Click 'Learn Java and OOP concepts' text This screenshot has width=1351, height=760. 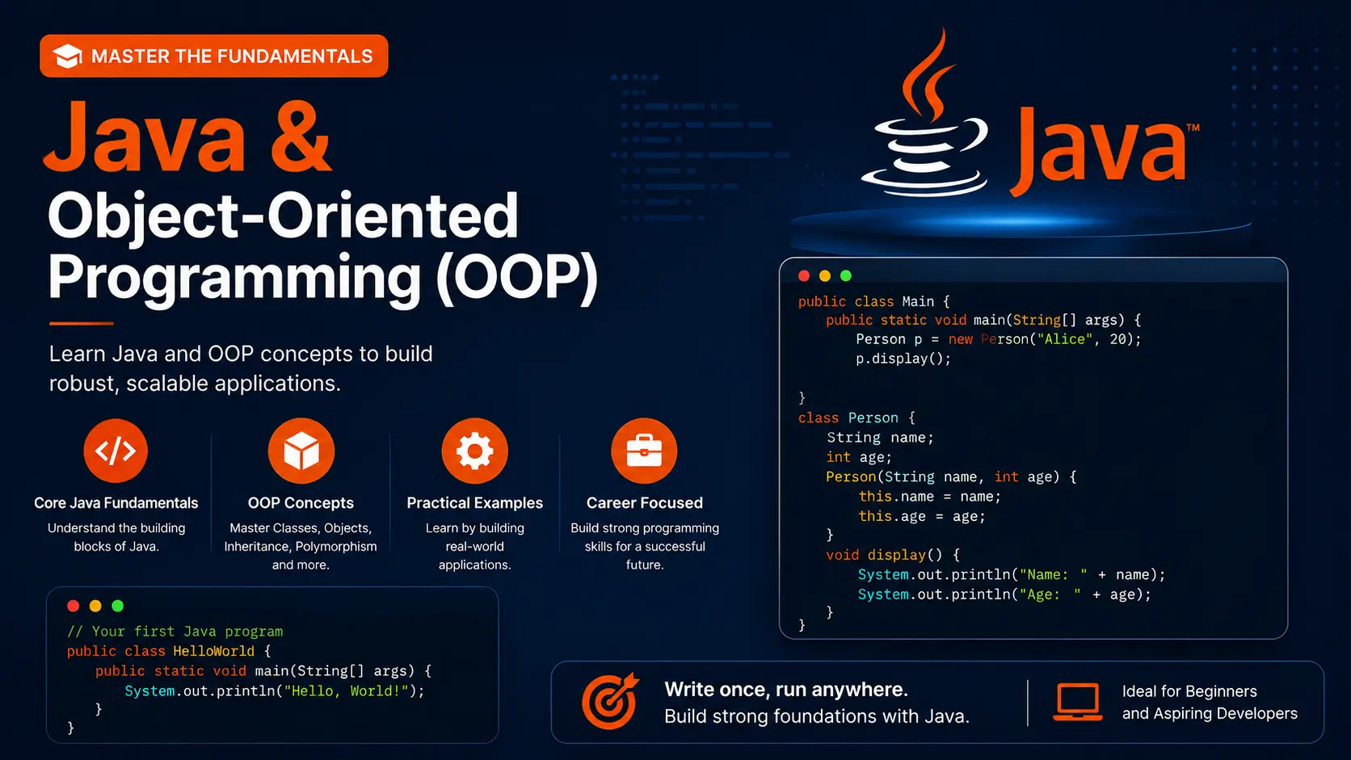pos(241,368)
